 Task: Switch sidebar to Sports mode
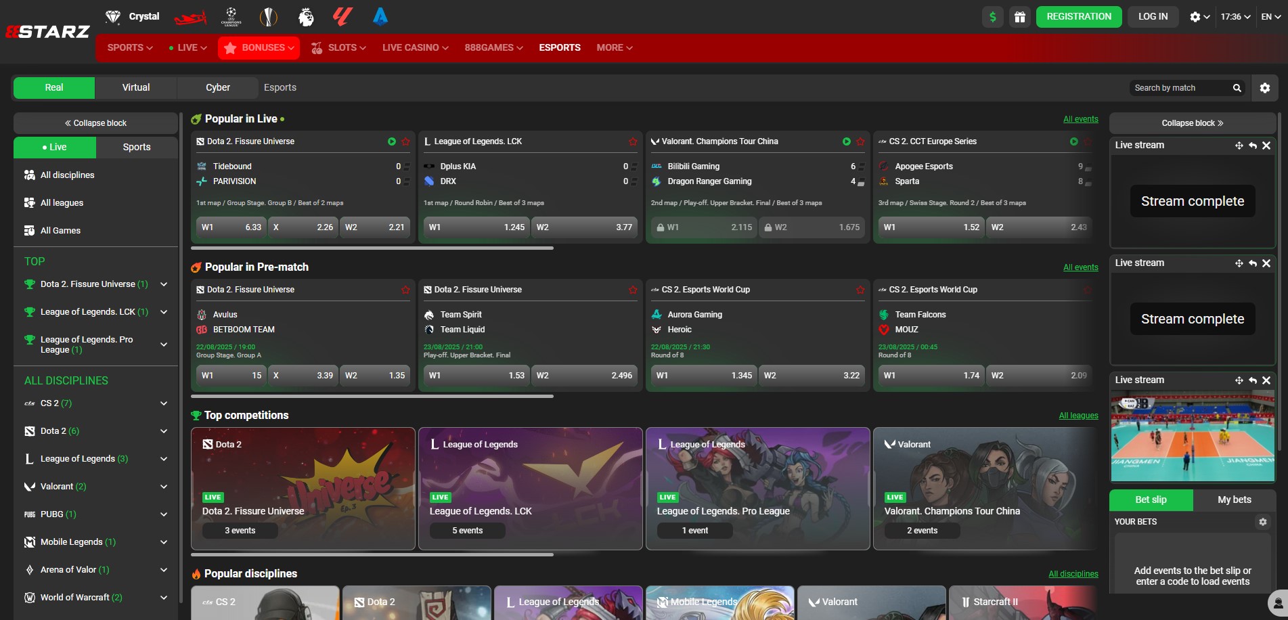click(137, 148)
